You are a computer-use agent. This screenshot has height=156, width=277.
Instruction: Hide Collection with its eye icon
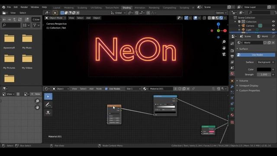point(273,22)
